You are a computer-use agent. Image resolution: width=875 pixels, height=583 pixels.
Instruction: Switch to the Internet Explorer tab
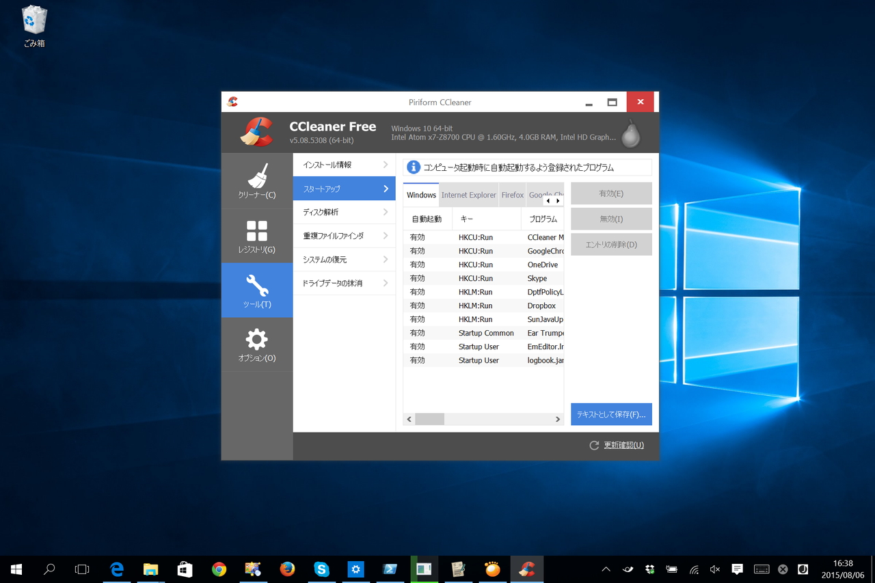click(x=469, y=195)
